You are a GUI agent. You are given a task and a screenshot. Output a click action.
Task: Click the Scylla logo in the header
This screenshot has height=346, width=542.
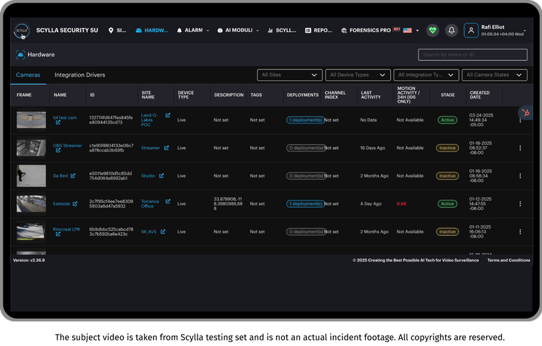(x=22, y=31)
